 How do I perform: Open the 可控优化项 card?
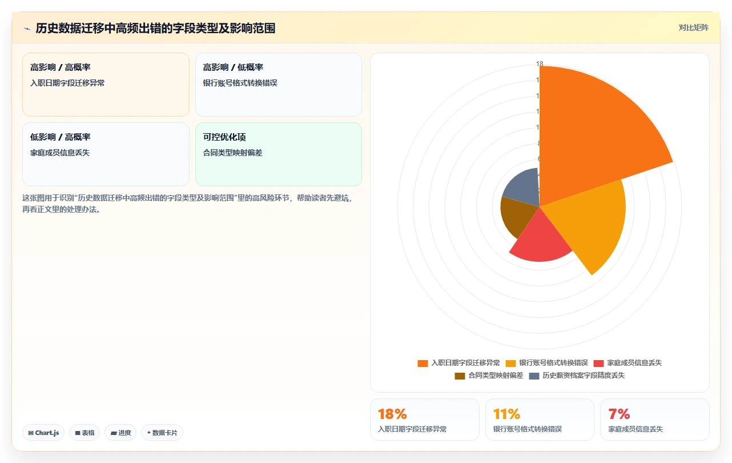coord(279,154)
